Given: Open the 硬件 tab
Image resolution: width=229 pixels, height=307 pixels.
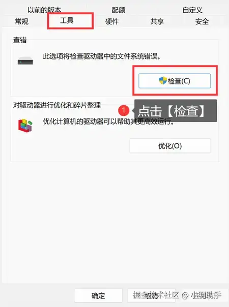Looking at the screenshot, I should (112, 21).
